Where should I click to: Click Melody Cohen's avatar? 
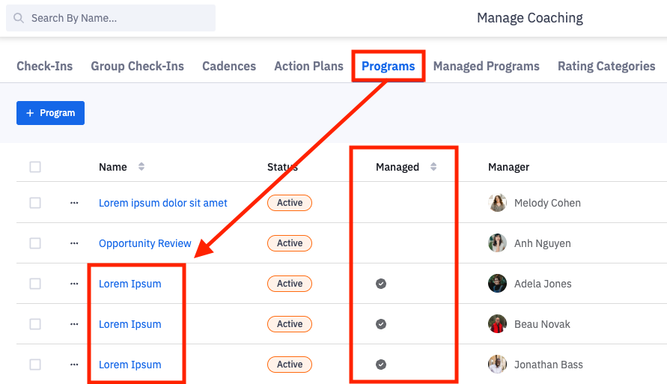497,203
